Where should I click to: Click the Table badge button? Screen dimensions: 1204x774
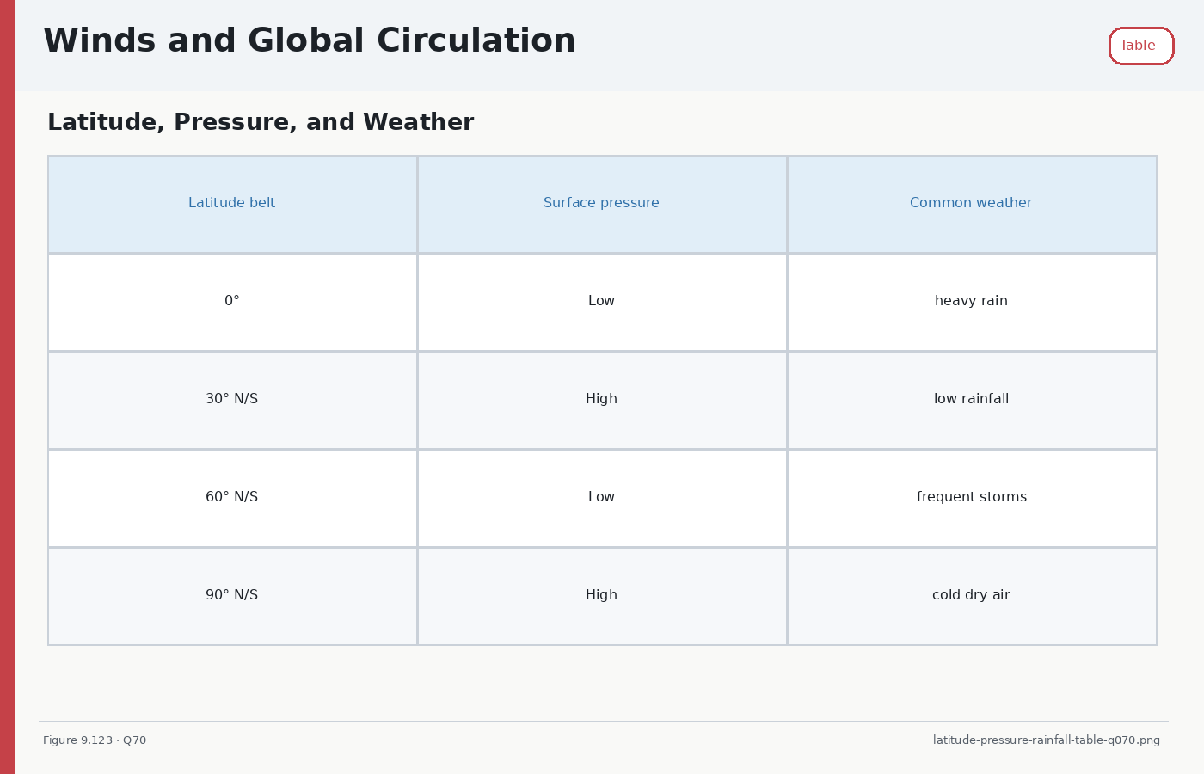[x=1141, y=46]
